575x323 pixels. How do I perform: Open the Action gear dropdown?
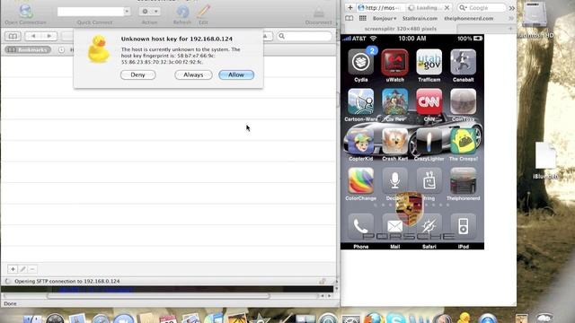click(x=150, y=12)
